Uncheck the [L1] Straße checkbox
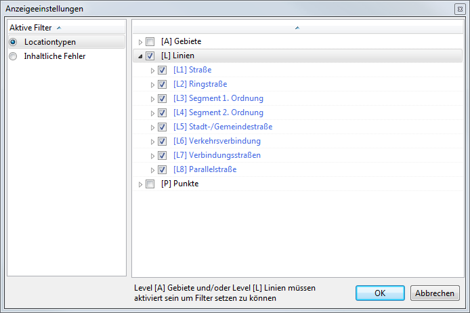 163,70
